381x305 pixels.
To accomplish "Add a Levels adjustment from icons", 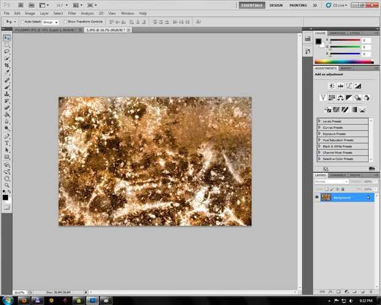I will coord(340,85).
